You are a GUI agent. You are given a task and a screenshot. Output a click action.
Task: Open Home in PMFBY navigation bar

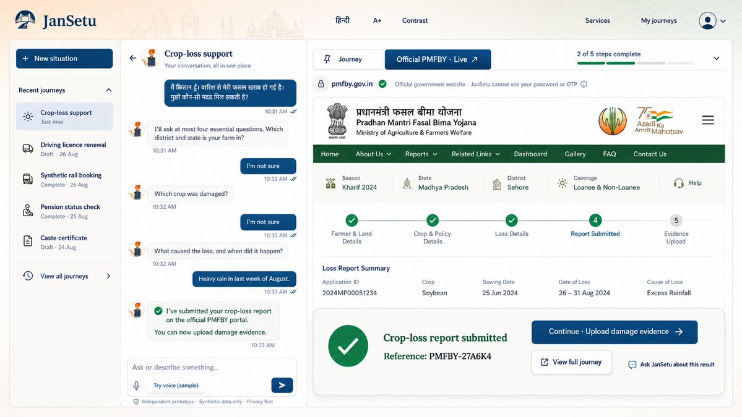point(330,154)
